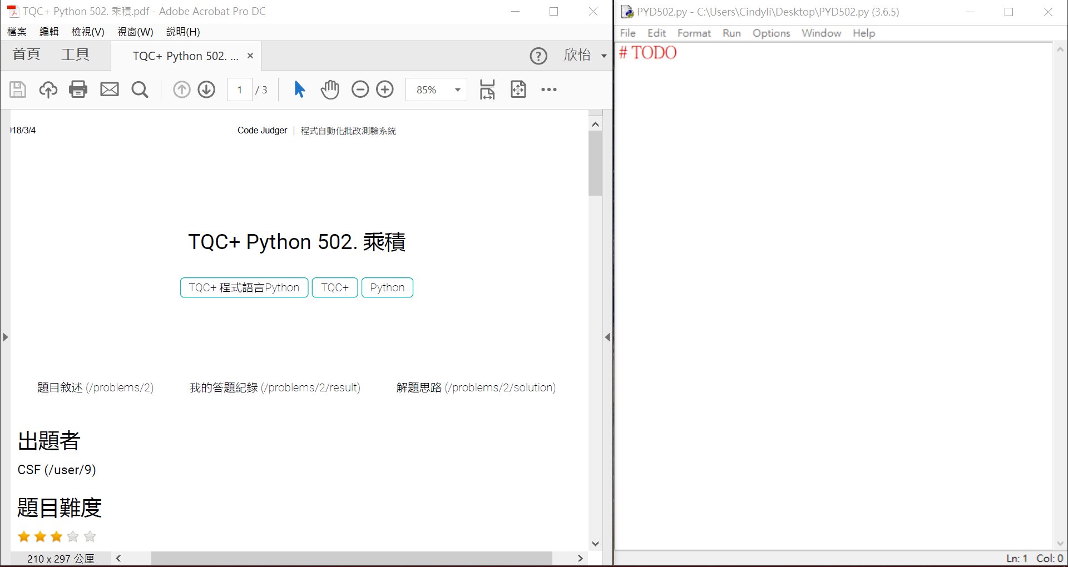Open the search magnifier in Acrobat toolbar
Image resolution: width=1068 pixels, height=567 pixels.
coord(140,89)
